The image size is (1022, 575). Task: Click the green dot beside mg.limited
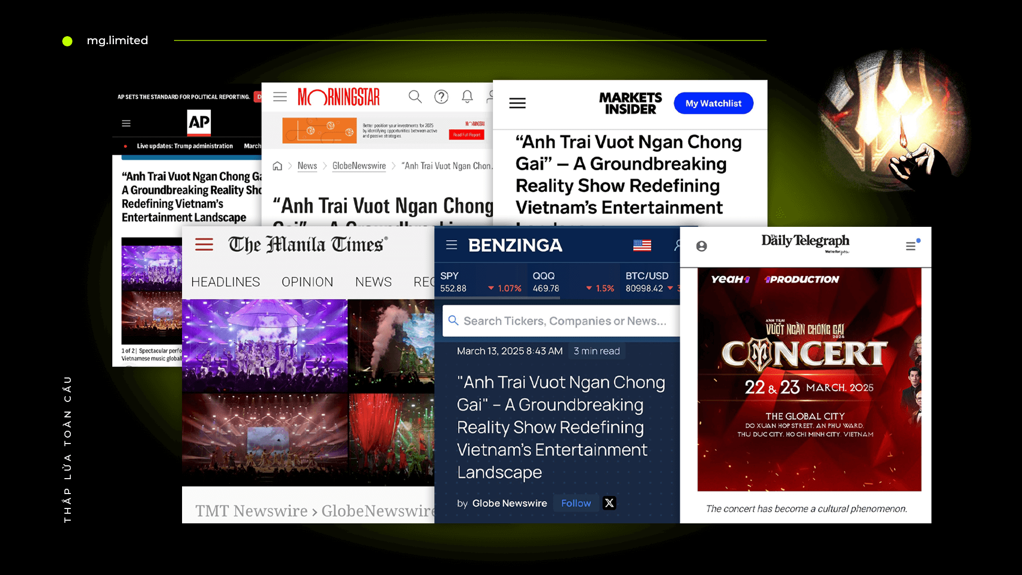click(x=67, y=41)
